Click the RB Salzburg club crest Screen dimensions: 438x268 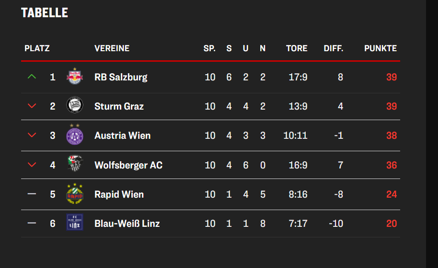click(74, 77)
